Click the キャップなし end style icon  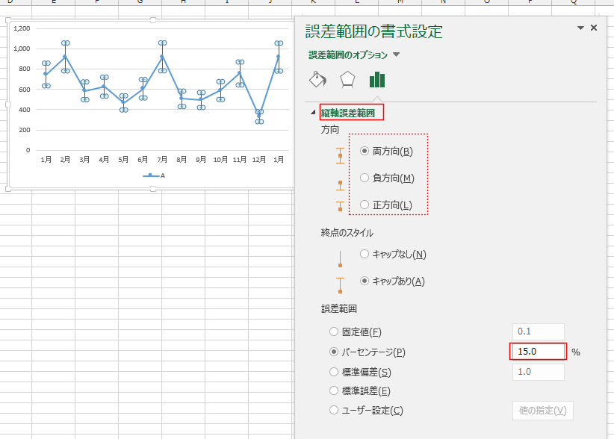click(340, 258)
